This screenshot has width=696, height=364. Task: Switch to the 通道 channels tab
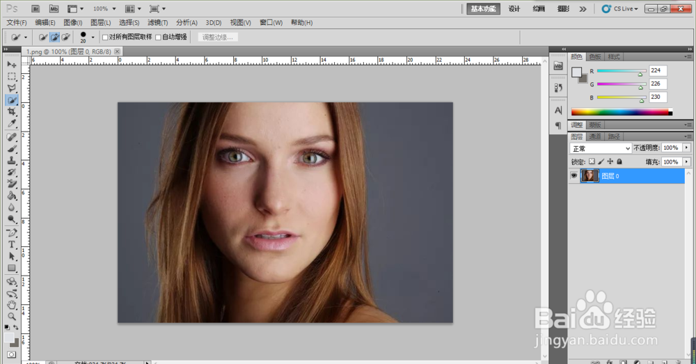coord(595,136)
